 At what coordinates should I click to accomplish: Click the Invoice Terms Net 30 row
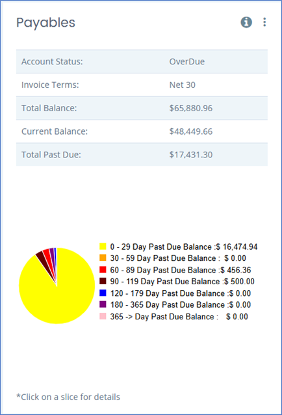coord(142,85)
